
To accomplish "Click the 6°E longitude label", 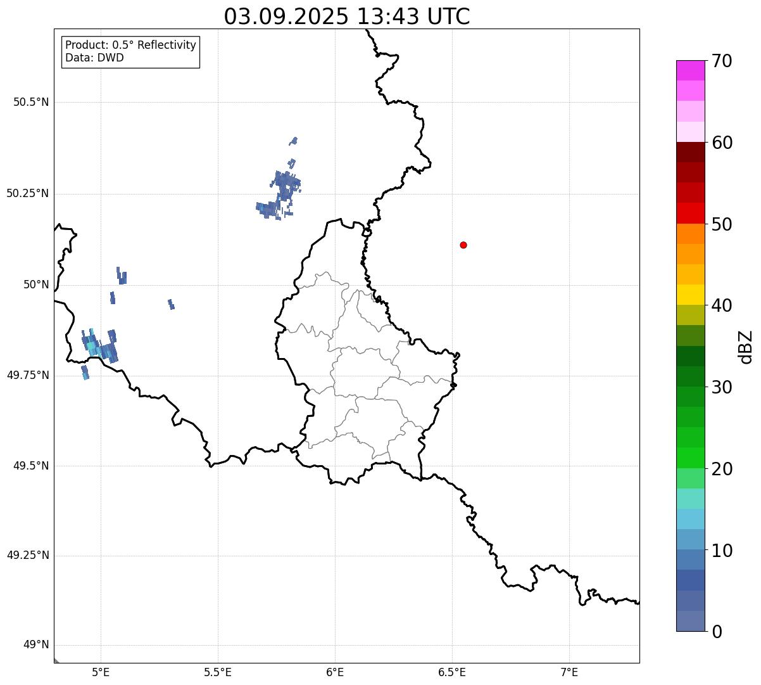I will coord(335,672).
